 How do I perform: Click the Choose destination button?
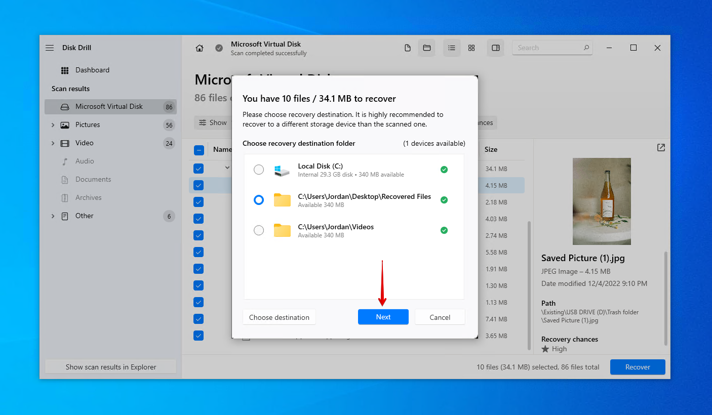[x=279, y=317]
